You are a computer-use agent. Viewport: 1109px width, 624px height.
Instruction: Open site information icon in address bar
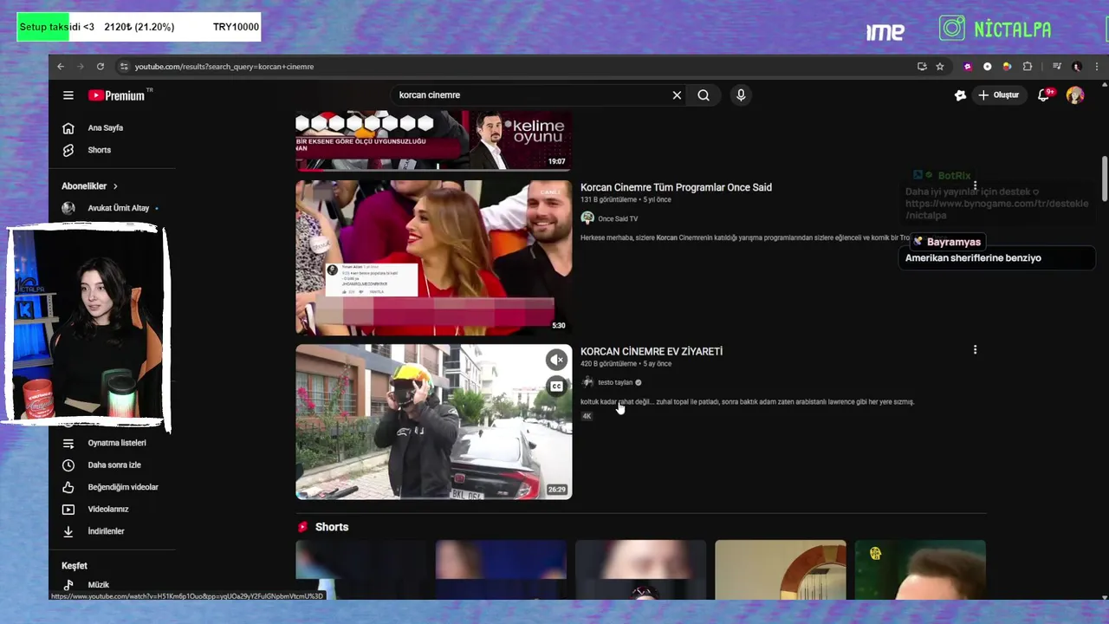[124, 67]
